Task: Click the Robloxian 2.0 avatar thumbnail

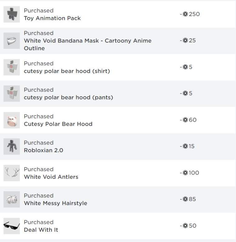Action: 12,146
